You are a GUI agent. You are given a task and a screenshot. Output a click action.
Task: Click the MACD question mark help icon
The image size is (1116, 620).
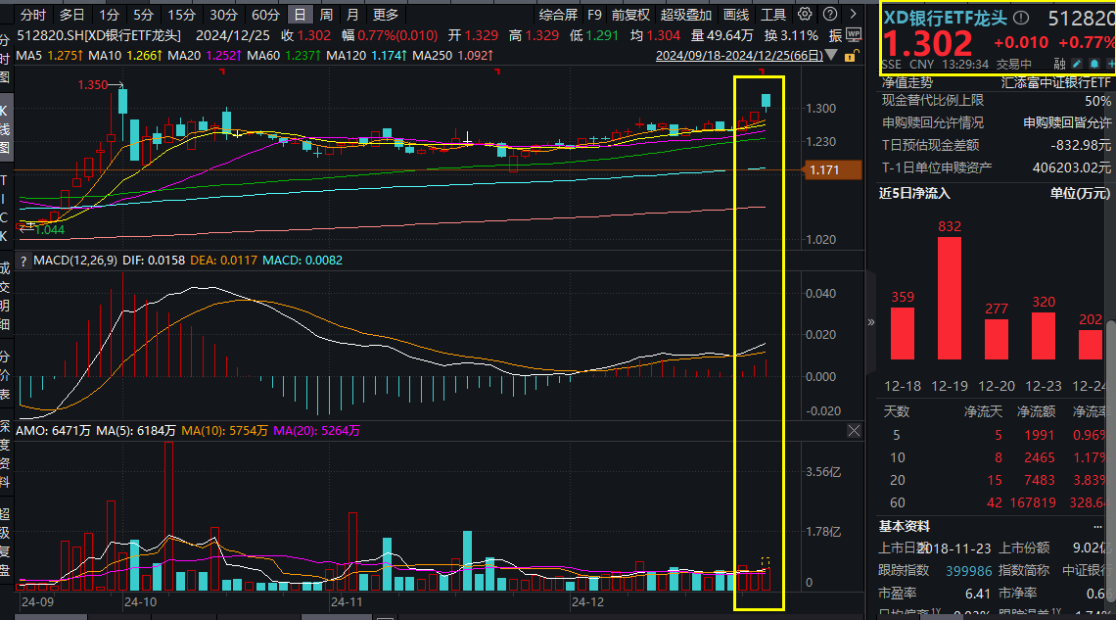coord(23,262)
